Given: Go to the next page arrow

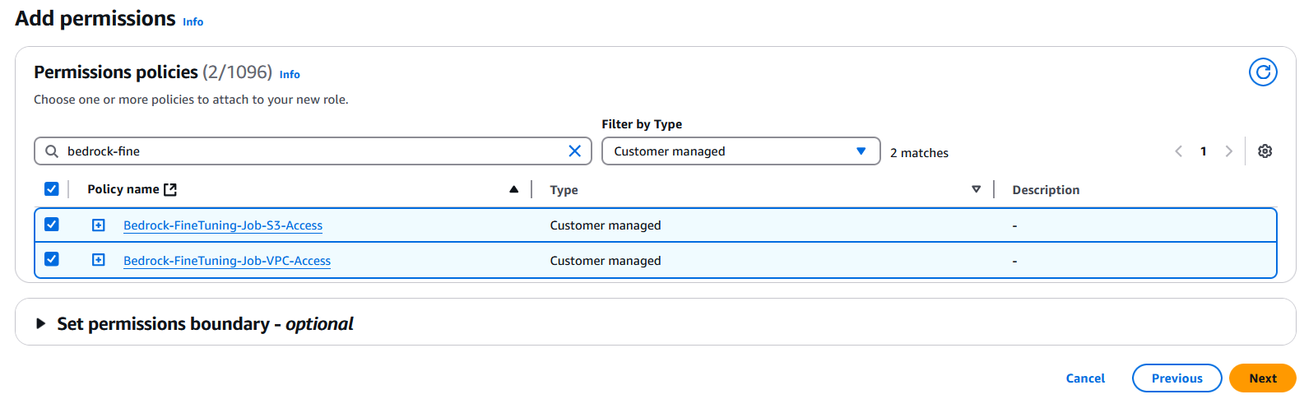Looking at the screenshot, I should point(1228,151).
